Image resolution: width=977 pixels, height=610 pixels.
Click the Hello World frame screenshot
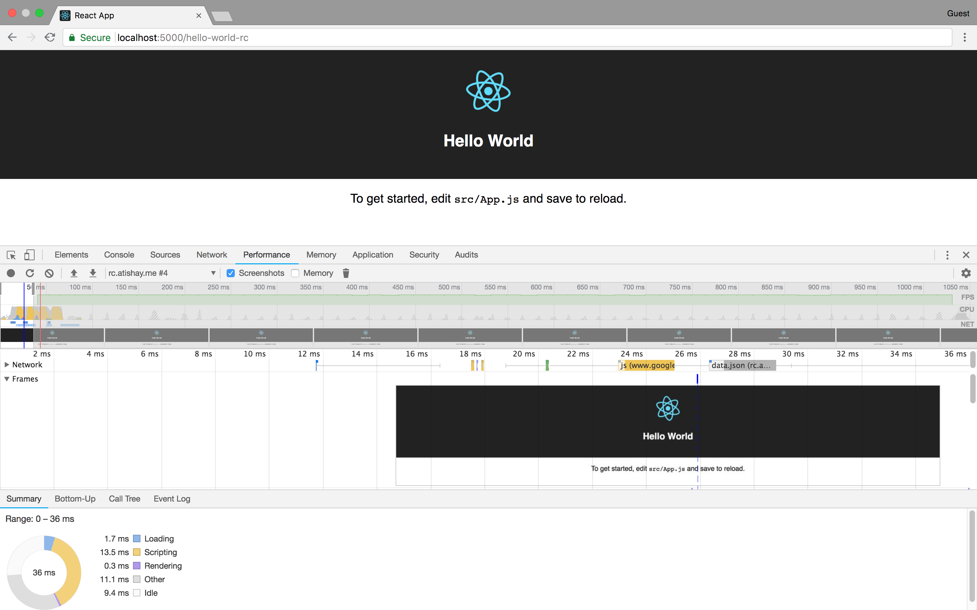coord(668,436)
